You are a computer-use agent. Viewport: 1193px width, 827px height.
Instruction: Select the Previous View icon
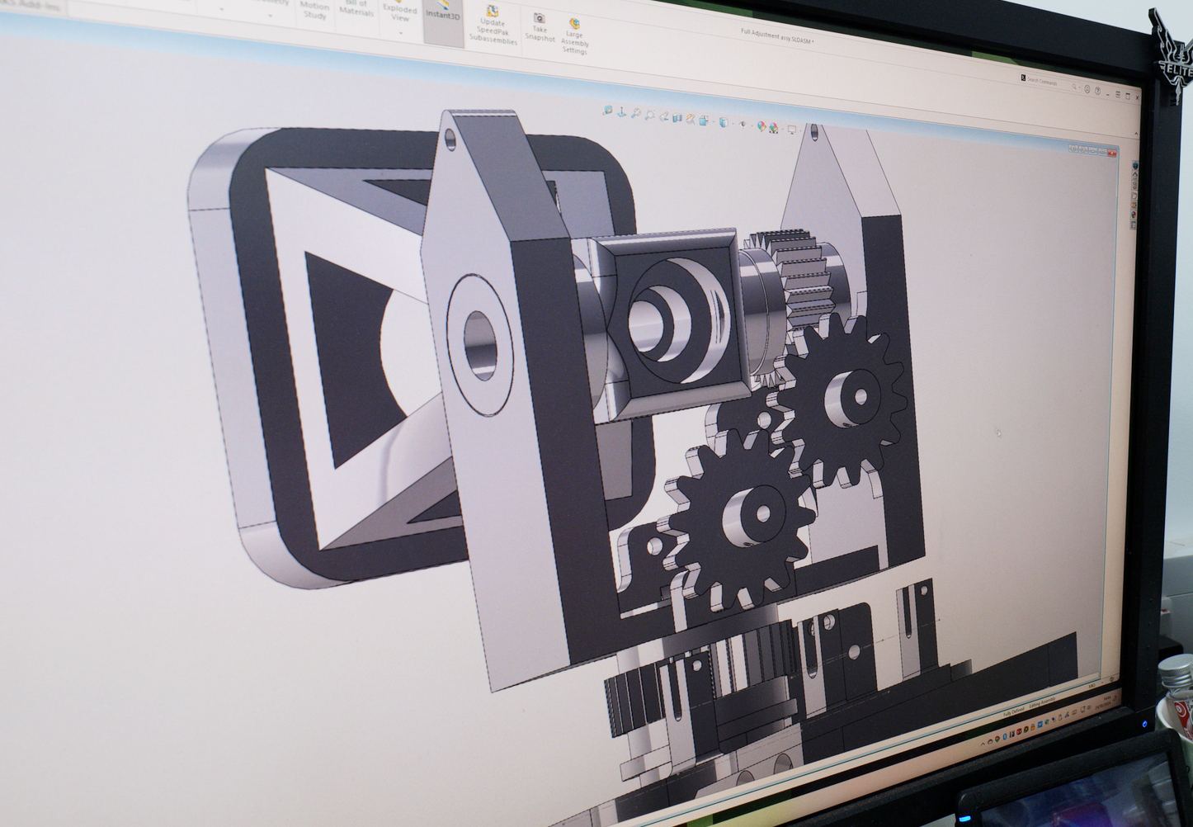[x=664, y=116]
